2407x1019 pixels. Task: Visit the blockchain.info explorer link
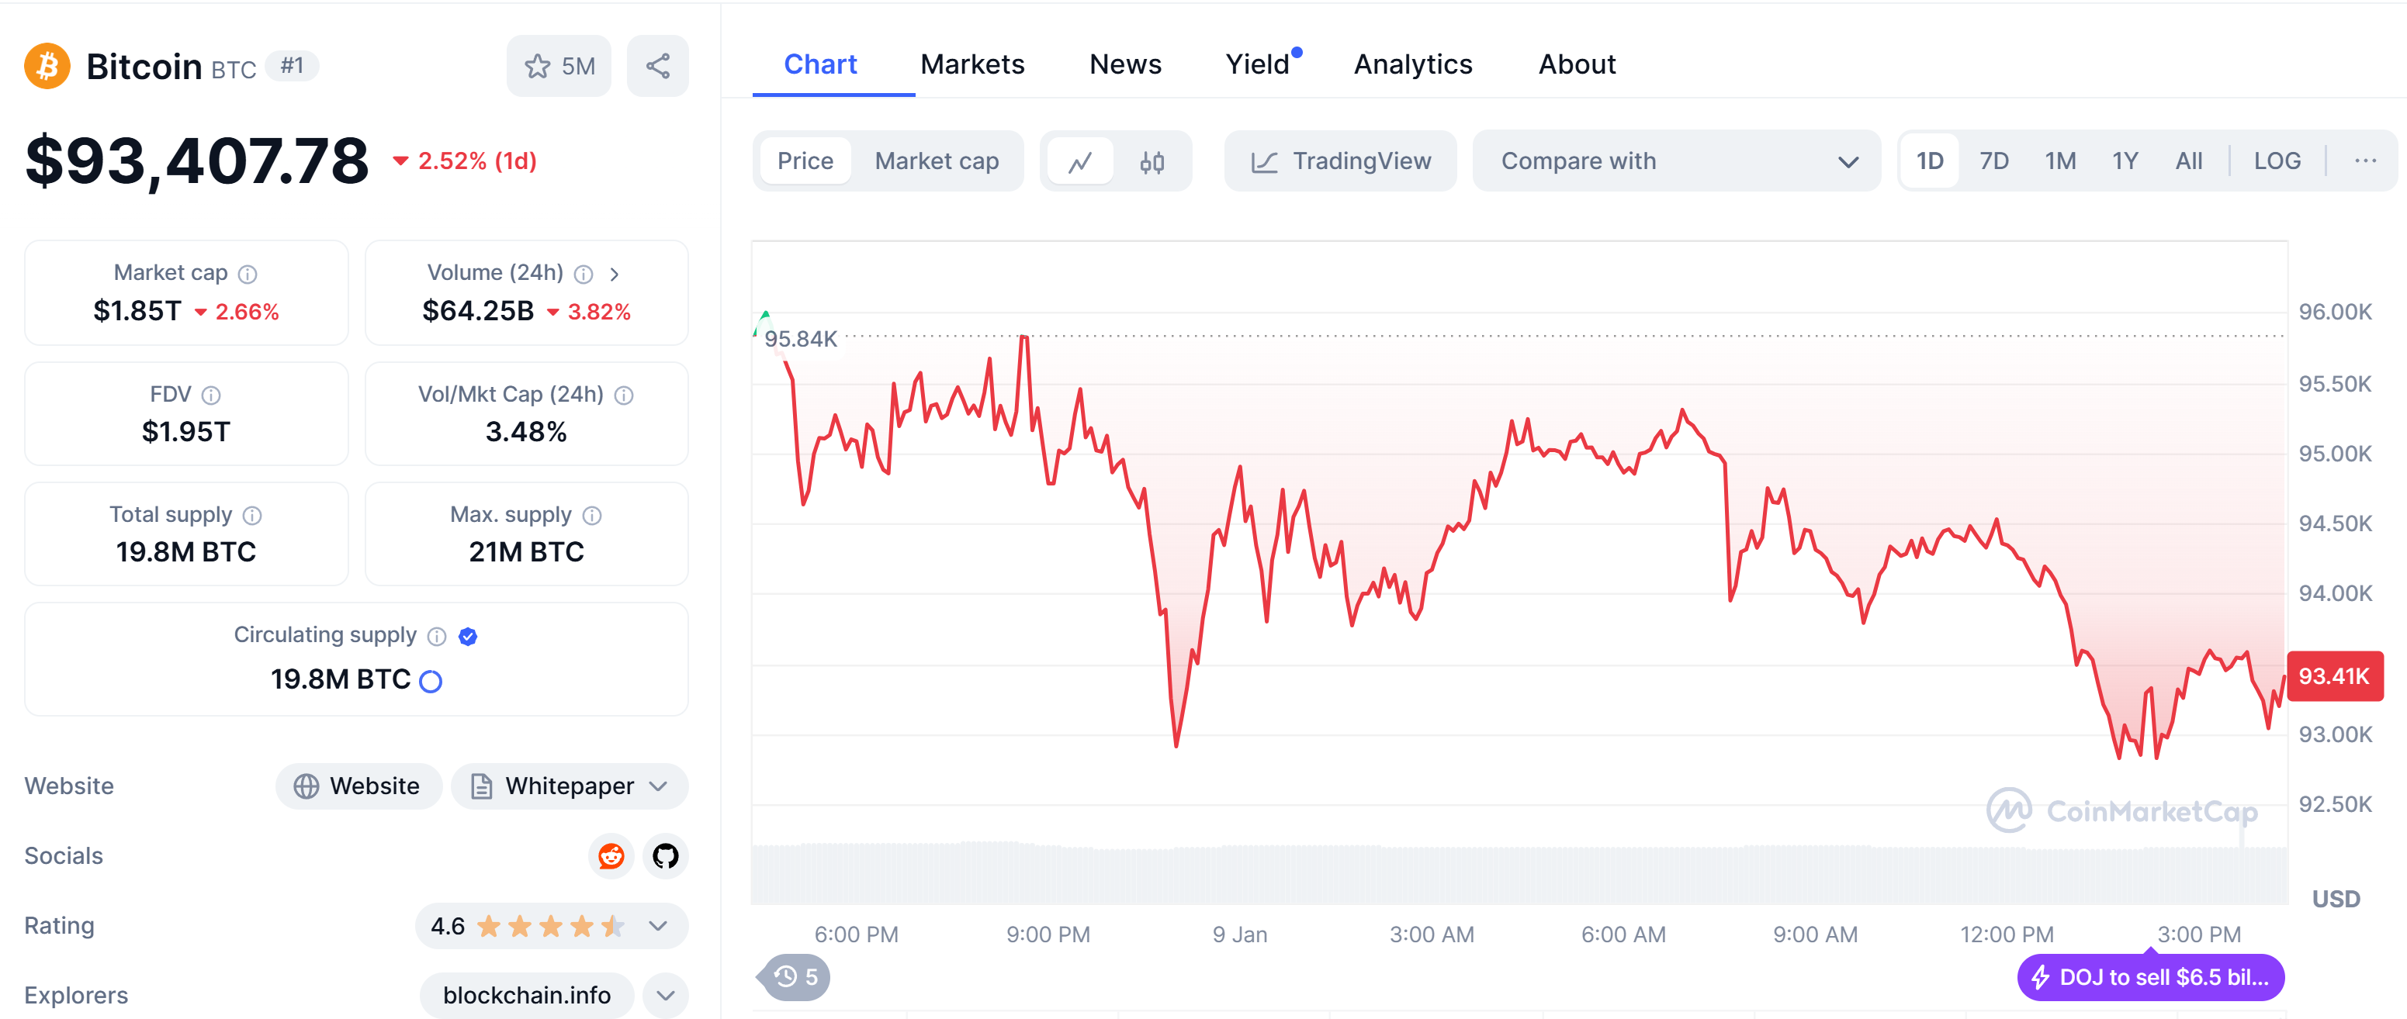[526, 996]
